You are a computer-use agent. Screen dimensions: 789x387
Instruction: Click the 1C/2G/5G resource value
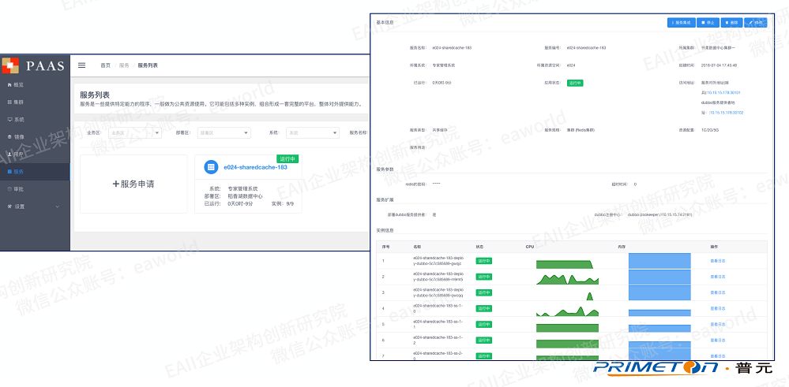click(x=708, y=130)
